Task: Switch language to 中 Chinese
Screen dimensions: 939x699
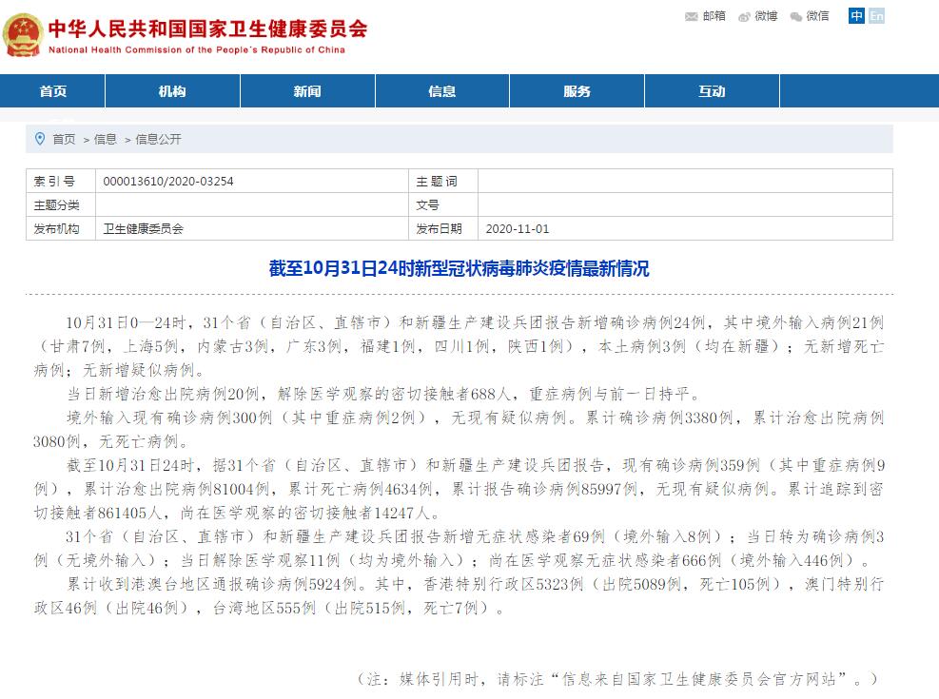Action: tap(856, 16)
